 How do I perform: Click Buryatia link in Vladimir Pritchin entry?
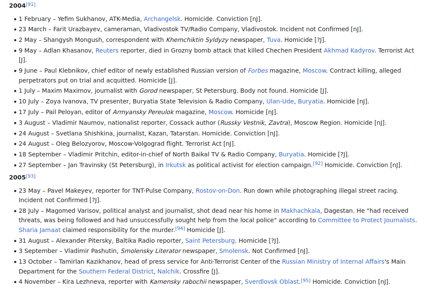291,154
